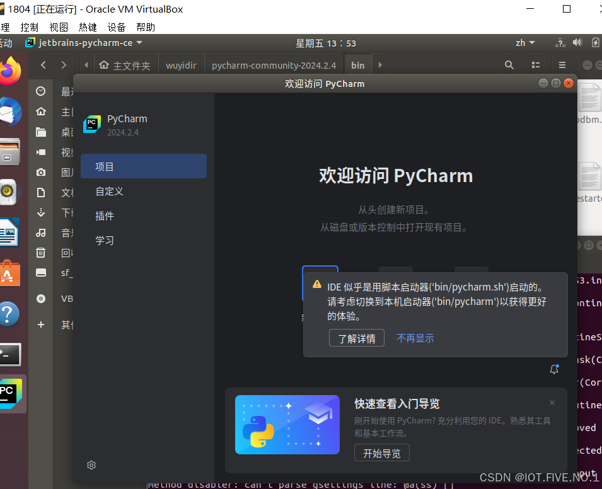
Task: Open the notifications bell icon
Action: 554,369
